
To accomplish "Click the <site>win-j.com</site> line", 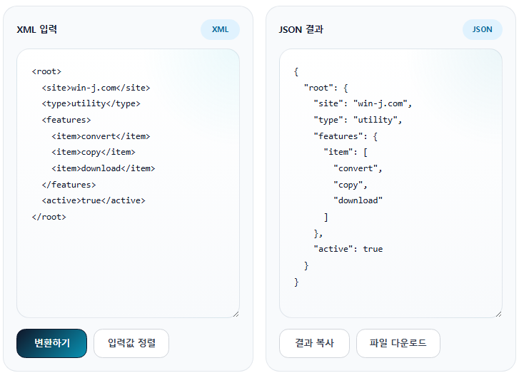I will (96, 88).
